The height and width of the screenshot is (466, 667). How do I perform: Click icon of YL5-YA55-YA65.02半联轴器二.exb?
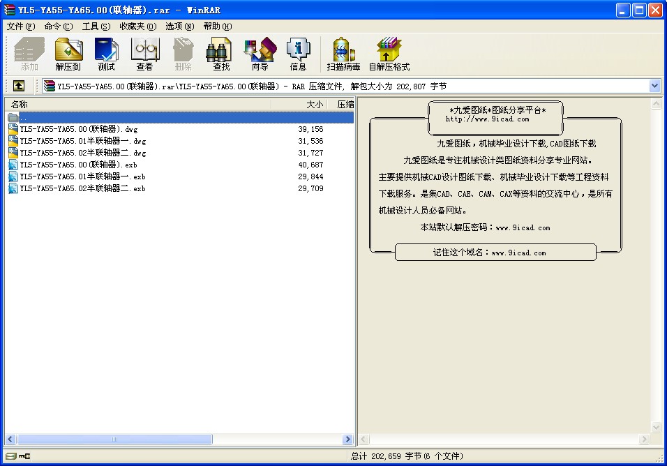tap(13, 188)
